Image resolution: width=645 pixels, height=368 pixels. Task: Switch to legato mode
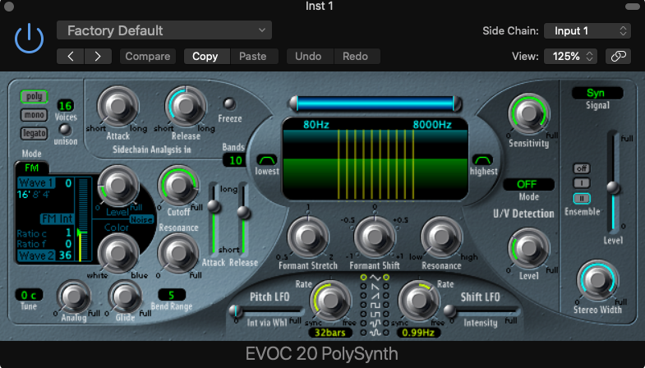click(x=35, y=133)
